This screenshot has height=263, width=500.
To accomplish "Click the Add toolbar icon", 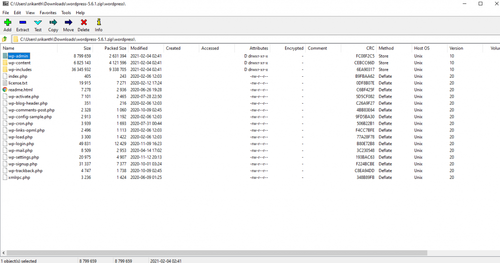I will pyautogui.click(x=7, y=22).
